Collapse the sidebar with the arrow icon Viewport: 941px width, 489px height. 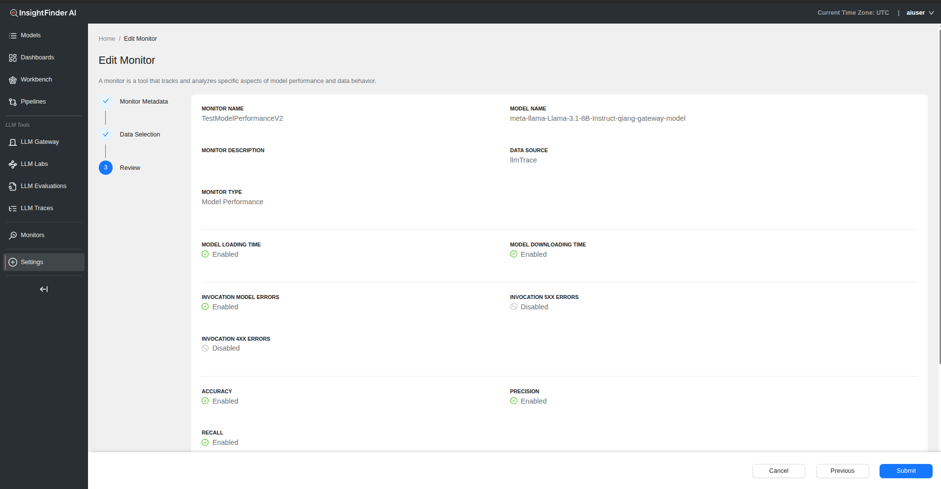pos(44,289)
